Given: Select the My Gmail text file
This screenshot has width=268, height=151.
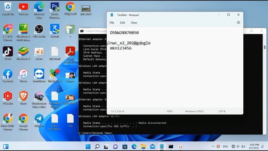Looking at the screenshot, I should 55,53.
